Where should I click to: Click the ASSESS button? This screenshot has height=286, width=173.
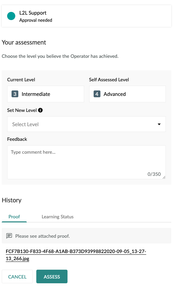(x=52, y=276)
